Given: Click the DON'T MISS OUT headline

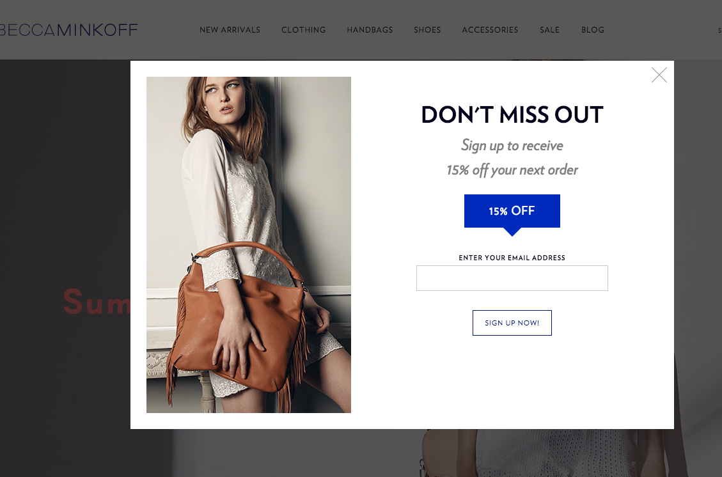Looking at the screenshot, I should pos(512,114).
